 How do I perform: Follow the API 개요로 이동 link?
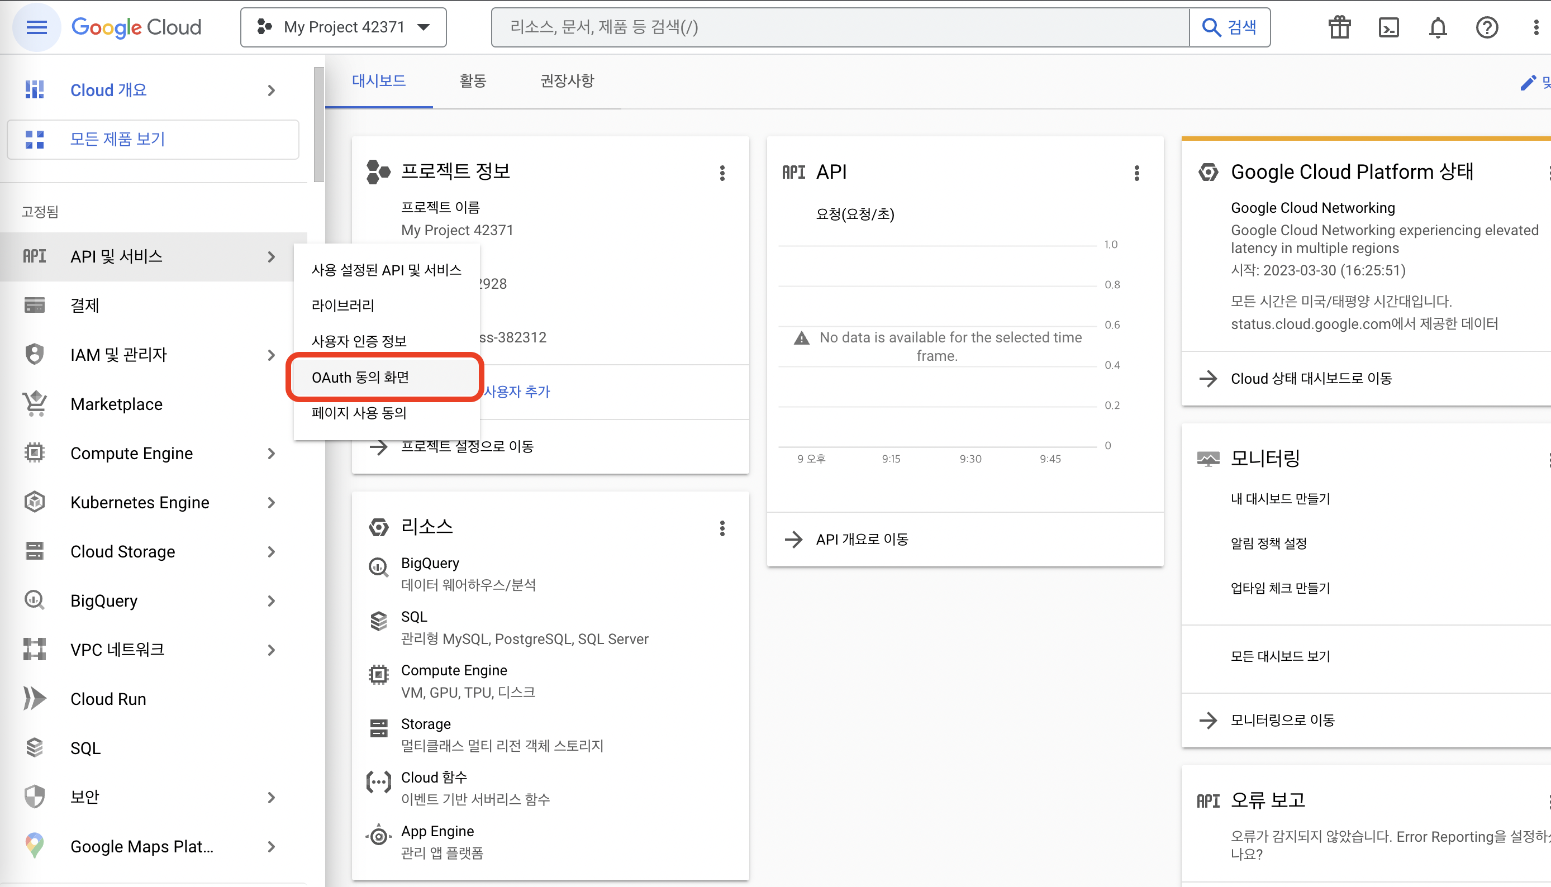pos(862,539)
